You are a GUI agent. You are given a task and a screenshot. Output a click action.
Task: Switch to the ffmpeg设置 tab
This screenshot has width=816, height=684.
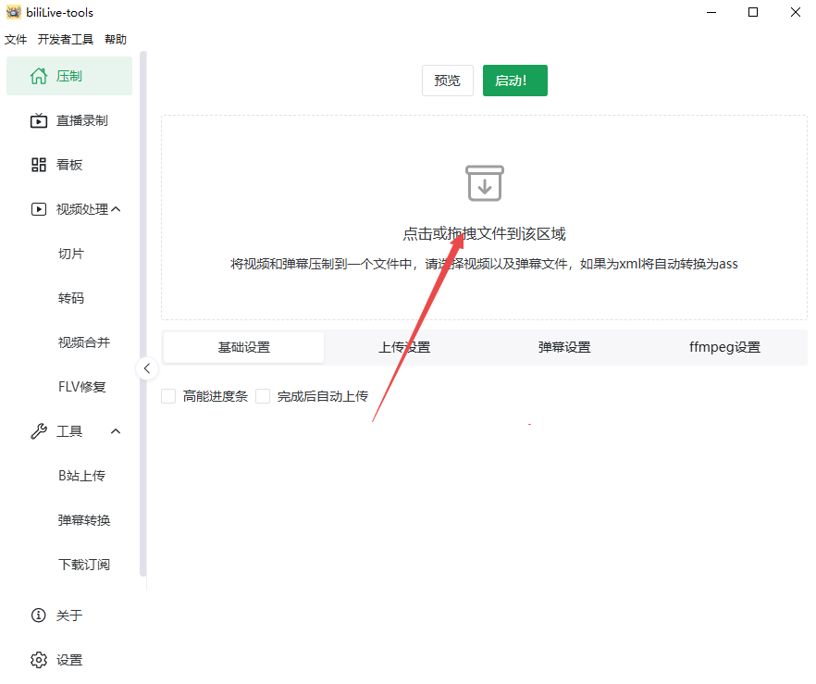pos(724,348)
